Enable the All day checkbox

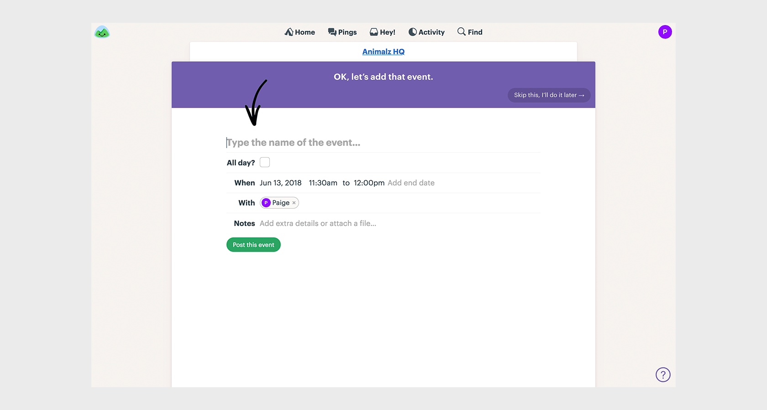pyautogui.click(x=265, y=162)
